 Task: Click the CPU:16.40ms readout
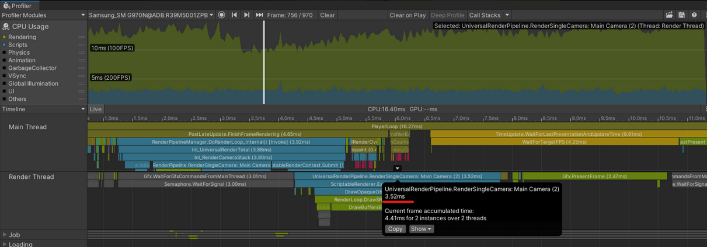click(x=386, y=109)
